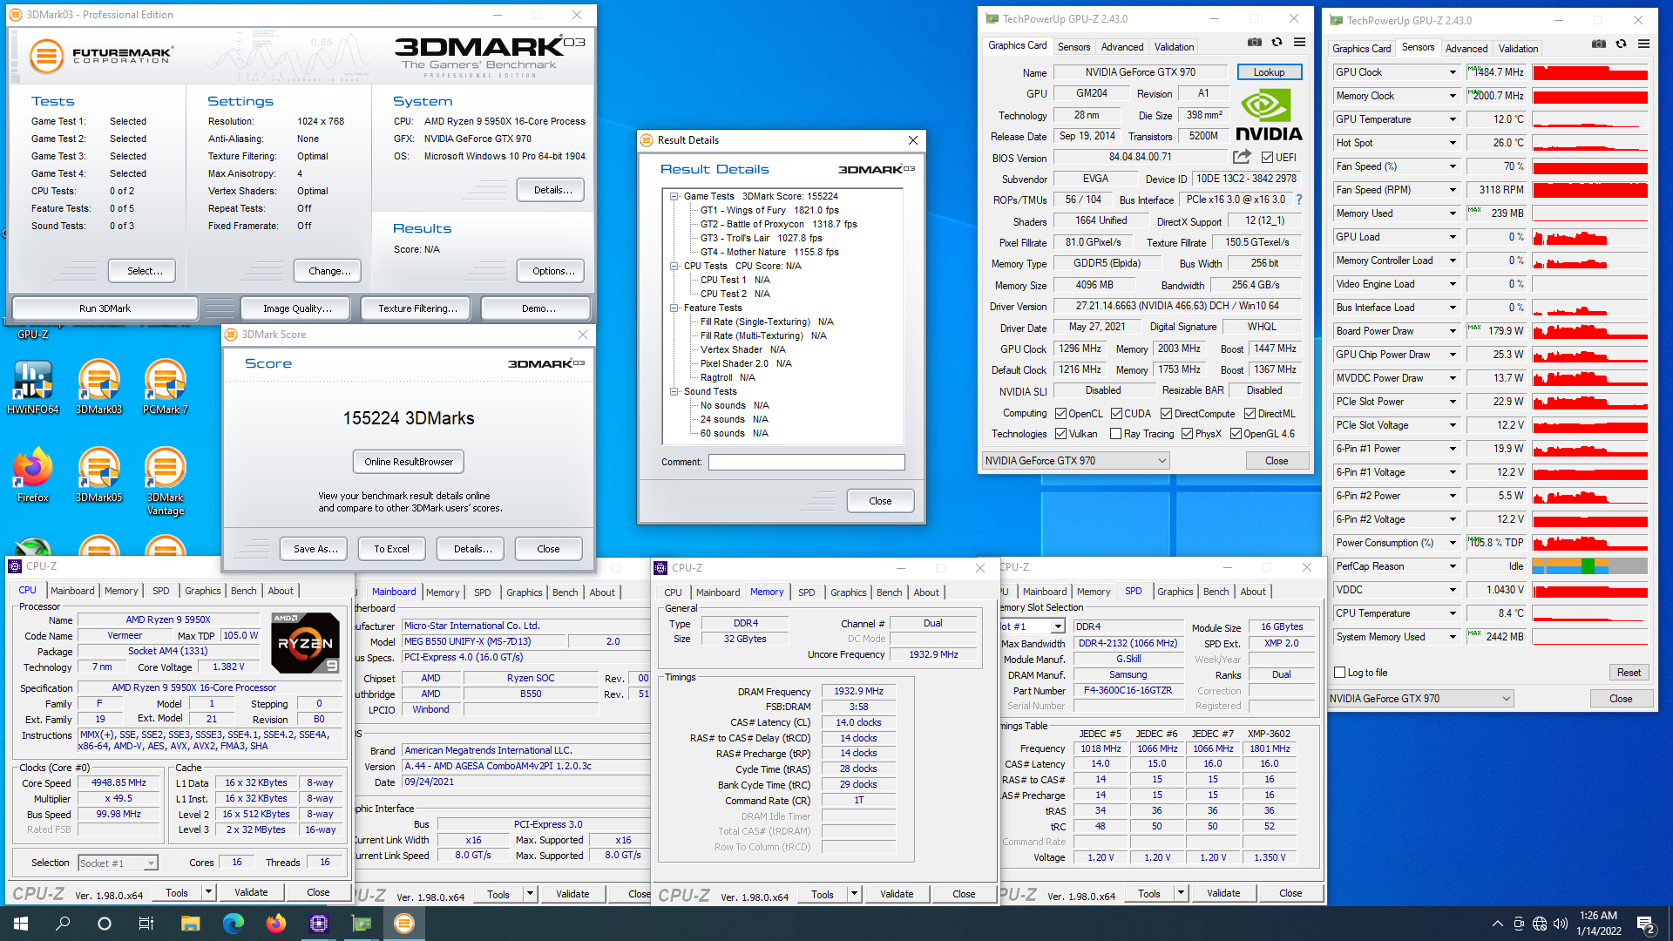Click Image Quality button in 3DMark03

point(297,308)
